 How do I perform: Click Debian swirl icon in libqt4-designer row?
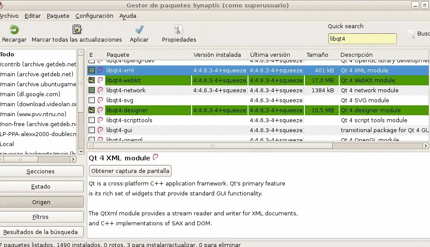[x=100, y=110]
